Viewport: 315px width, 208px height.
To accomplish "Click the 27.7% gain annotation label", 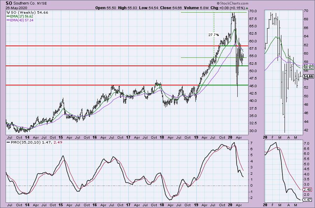I will pos(213,35).
